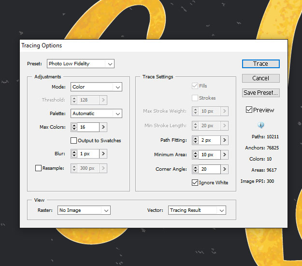Open Blur slider arrow button

click(103, 154)
